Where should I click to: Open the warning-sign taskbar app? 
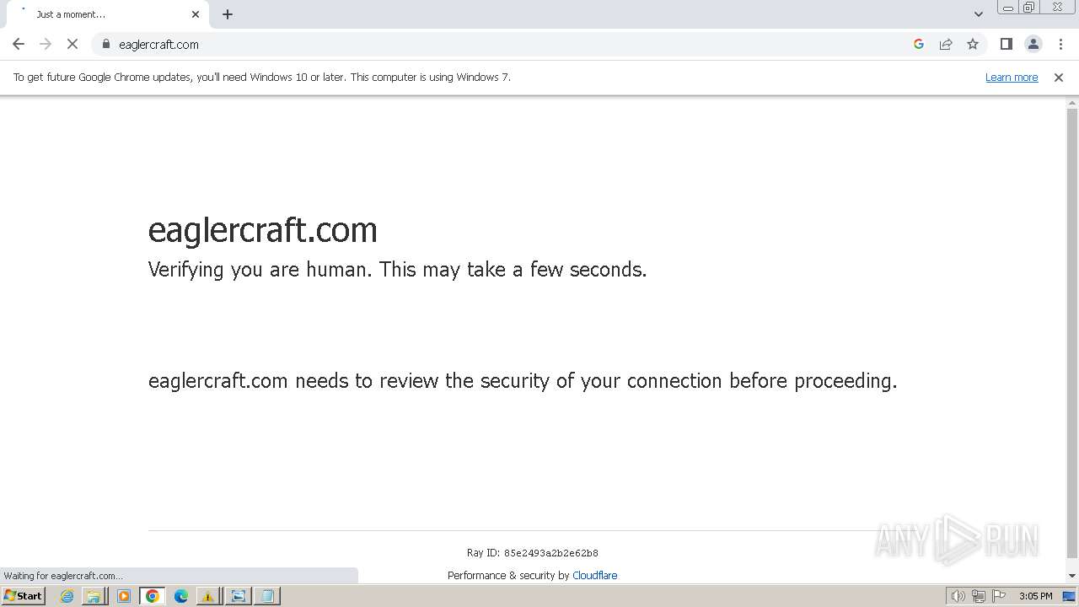click(208, 596)
